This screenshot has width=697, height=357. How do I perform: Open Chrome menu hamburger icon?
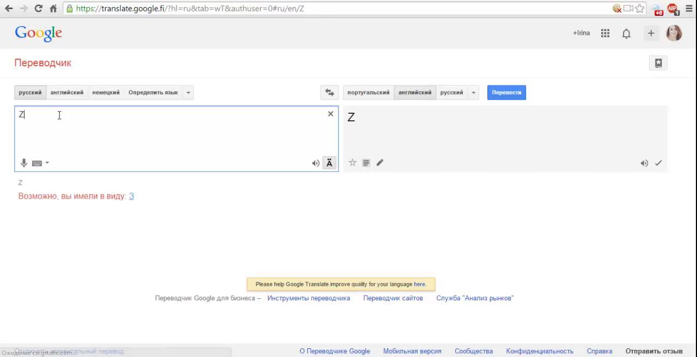click(x=688, y=9)
